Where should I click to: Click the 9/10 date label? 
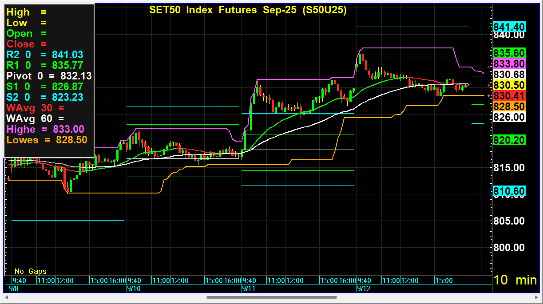point(134,288)
